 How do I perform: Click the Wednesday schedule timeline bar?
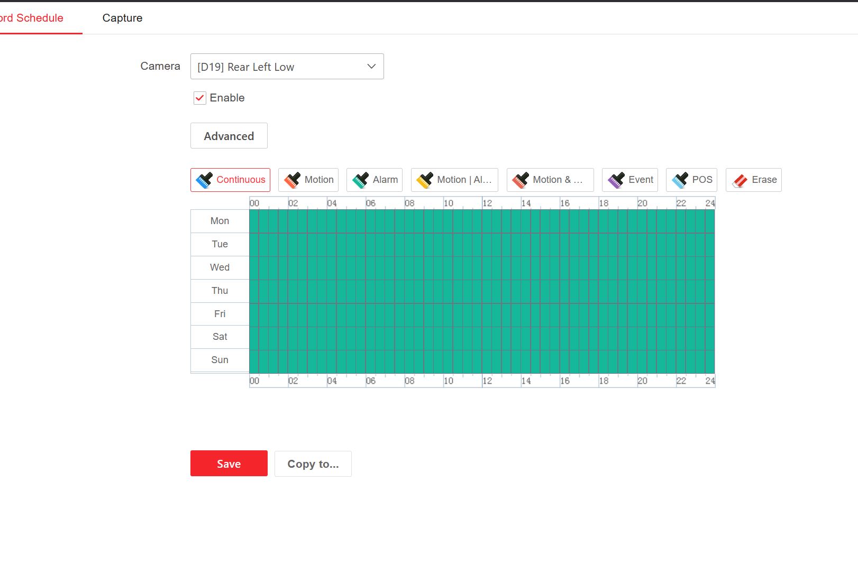point(481,267)
